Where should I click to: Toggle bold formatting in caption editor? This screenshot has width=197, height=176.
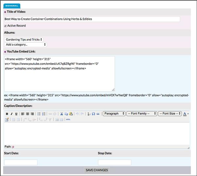click(x=7, y=114)
